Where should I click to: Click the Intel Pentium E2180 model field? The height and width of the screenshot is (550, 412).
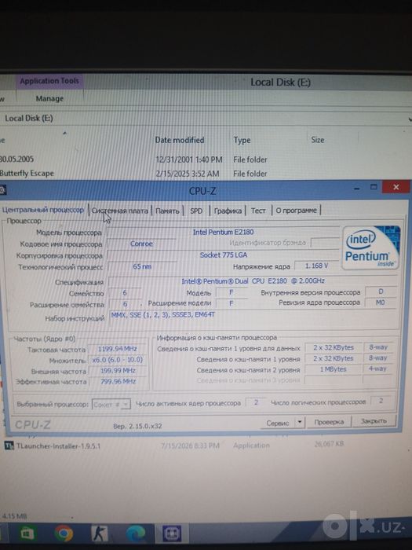pos(223,232)
